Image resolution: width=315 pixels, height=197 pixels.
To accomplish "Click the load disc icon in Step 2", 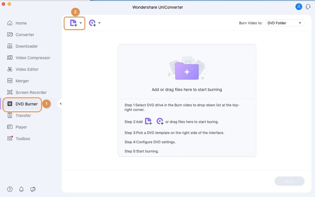I will click(160, 121).
